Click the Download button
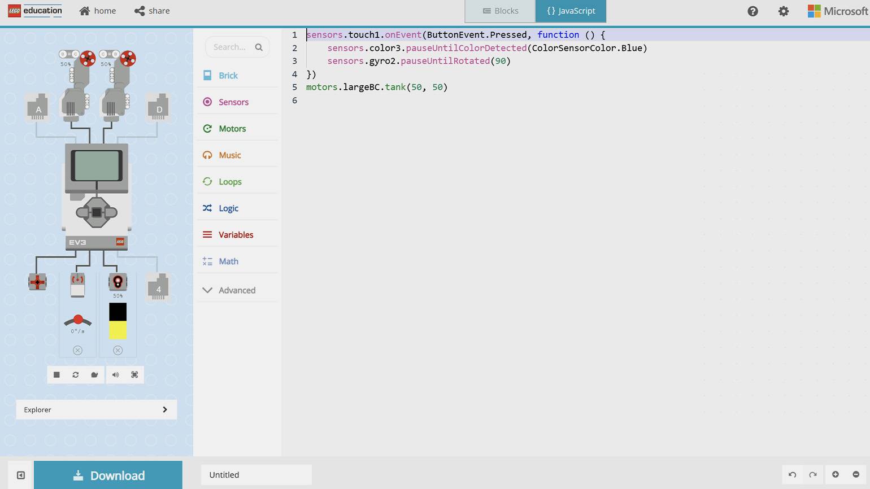Image resolution: width=870 pixels, height=489 pixels. point(108,475)
